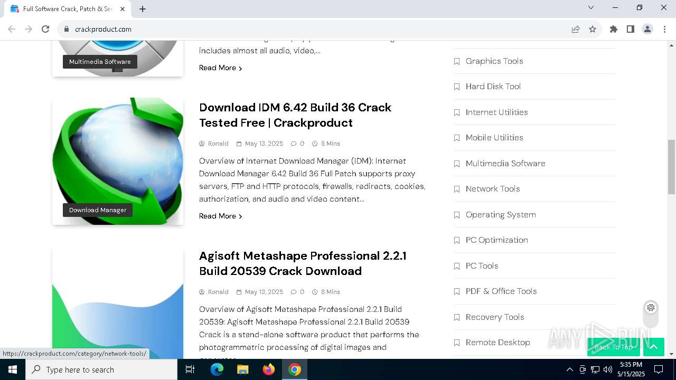Click Read More under the IDM article

coord(220,216)
